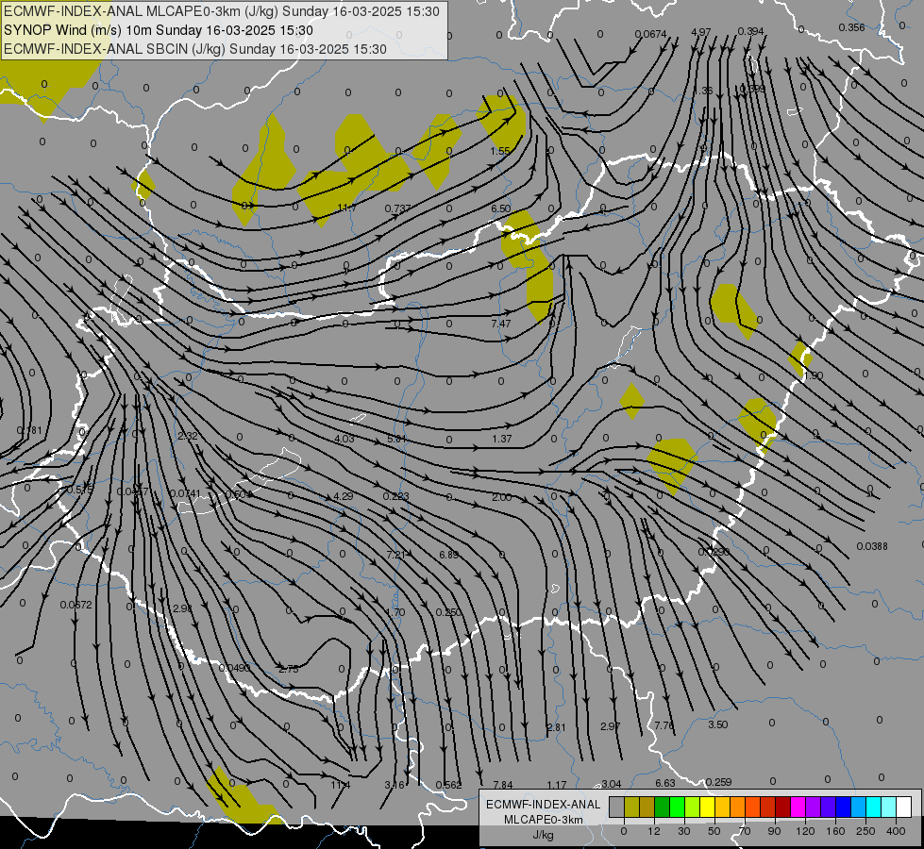Click the map value 4.03
Image resolution: width=924 pixels, height=849 pixels.
pyautogui.click(x=344, y=439)
